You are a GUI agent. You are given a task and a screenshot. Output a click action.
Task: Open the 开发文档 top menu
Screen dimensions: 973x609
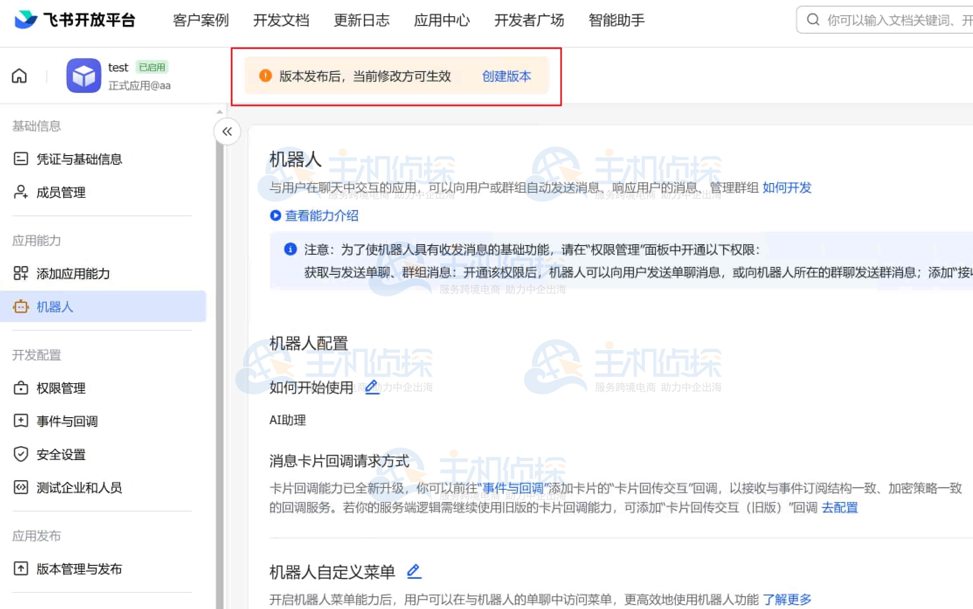click(281, 20)
